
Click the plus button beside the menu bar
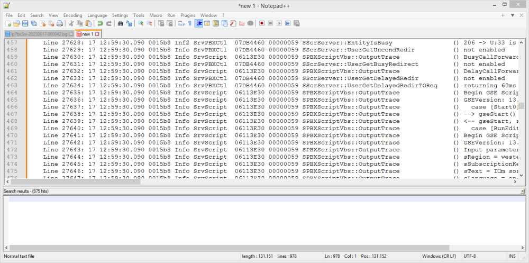tap(503, 15)
